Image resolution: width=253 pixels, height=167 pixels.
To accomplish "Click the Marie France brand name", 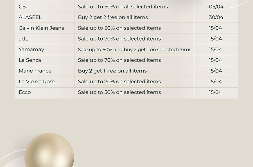I will [x=35, y=71].
